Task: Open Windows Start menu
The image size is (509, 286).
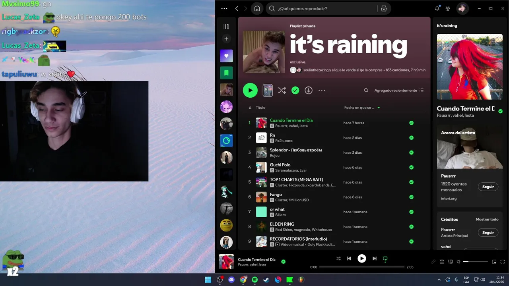Action: pyautogui.click(x=208, y=280)
